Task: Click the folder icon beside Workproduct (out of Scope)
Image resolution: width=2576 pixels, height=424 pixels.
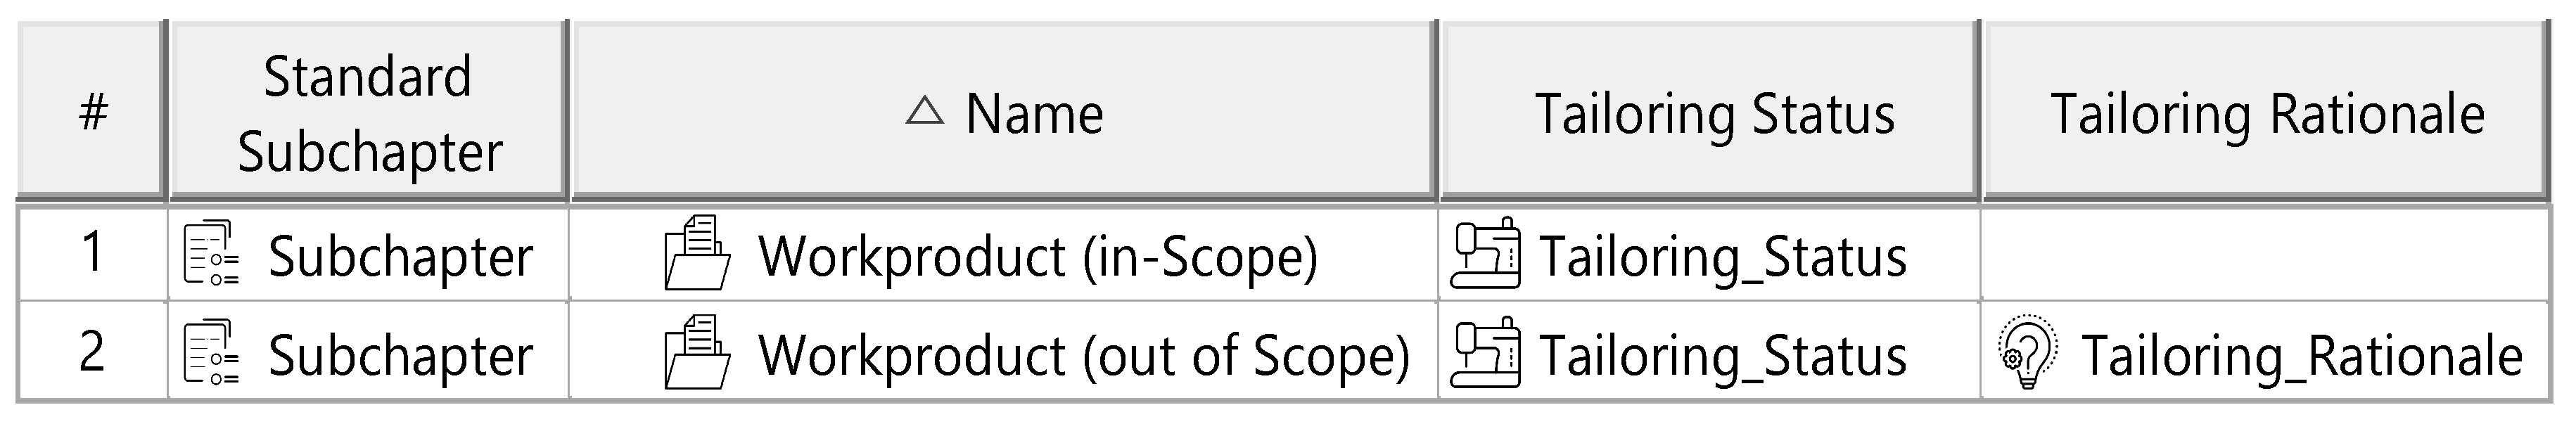Action: point(697,353)
